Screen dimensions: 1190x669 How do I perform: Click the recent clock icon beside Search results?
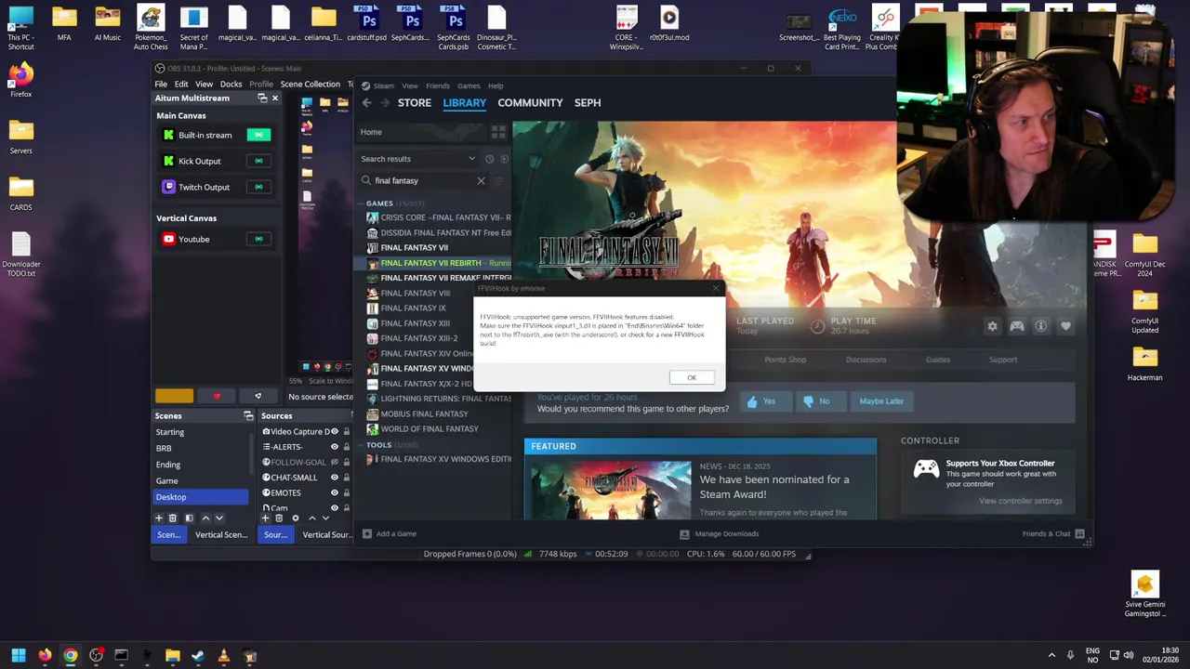coord(489,159)
